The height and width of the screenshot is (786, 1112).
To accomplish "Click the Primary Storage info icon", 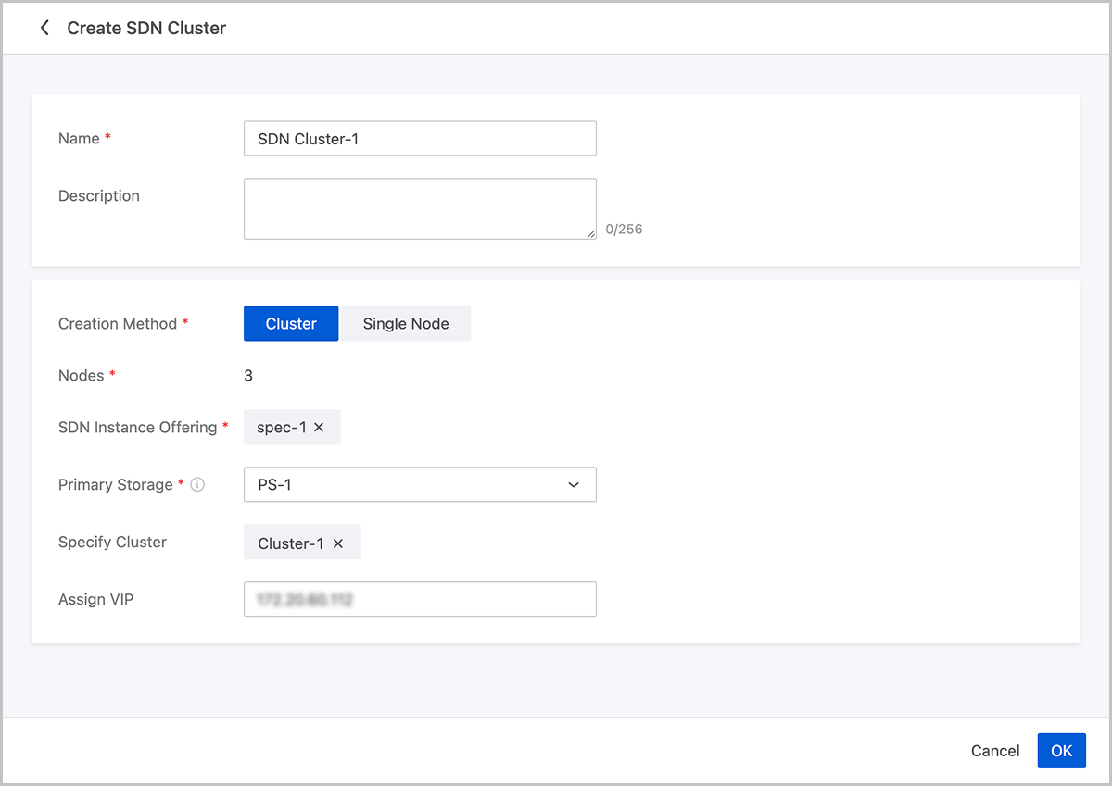I will click(x=197, y=484).
